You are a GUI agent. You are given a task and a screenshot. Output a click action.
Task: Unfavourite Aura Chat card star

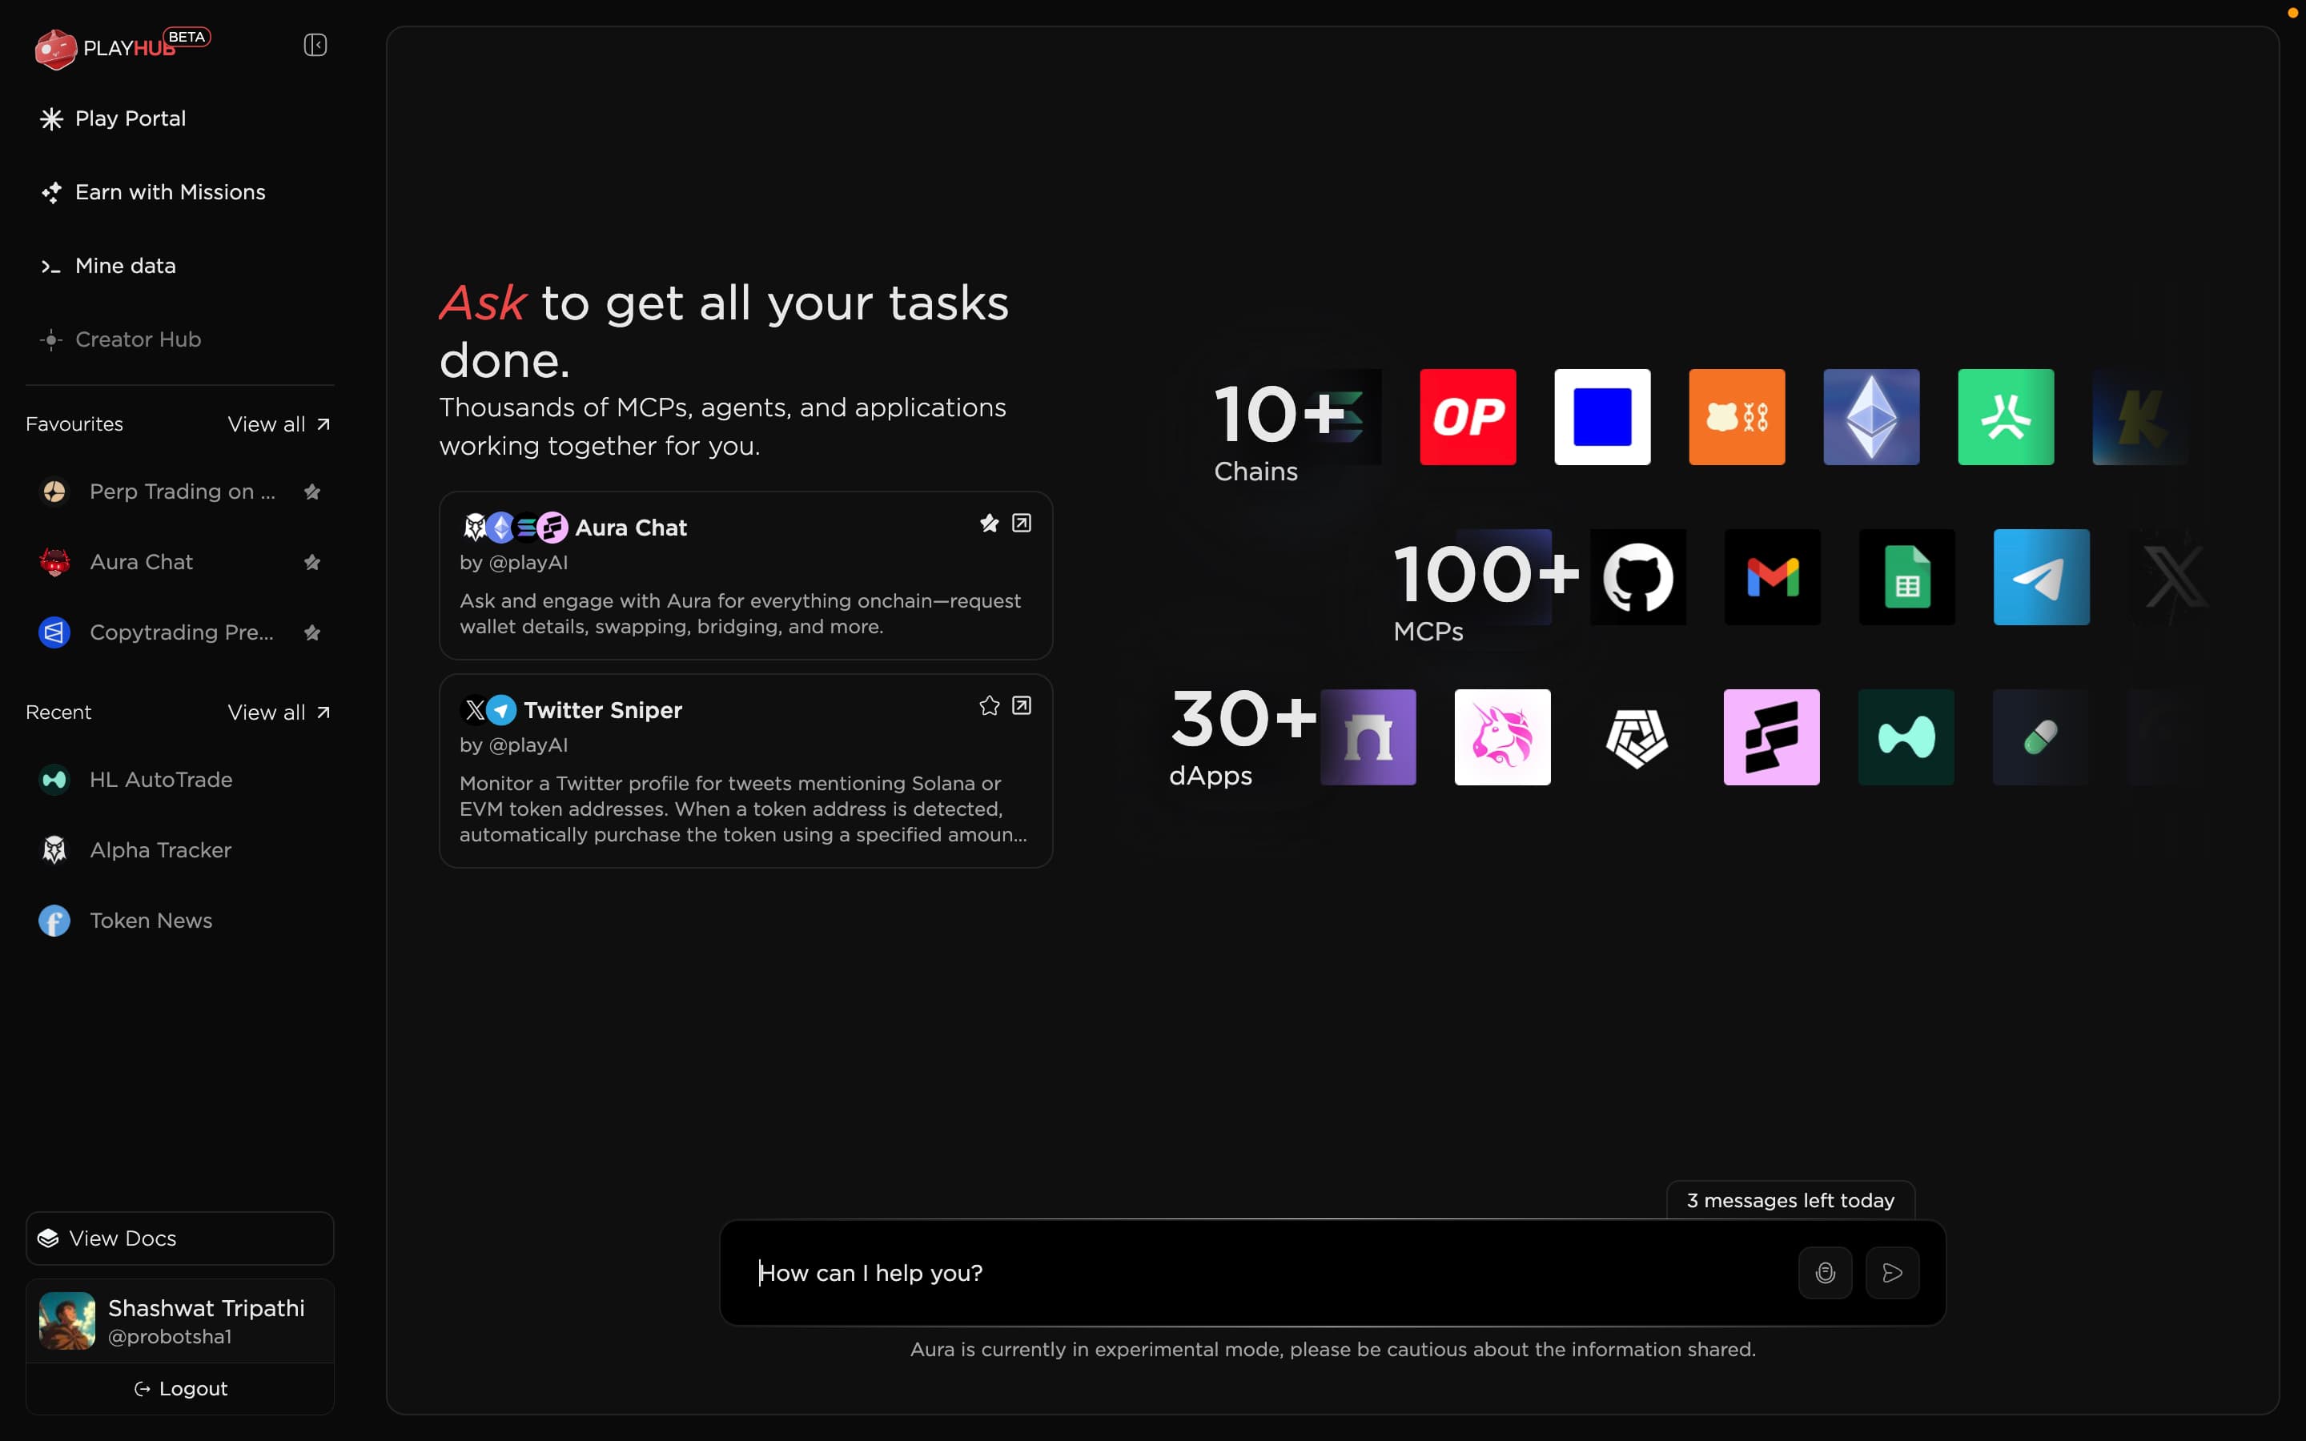click(x=989, y=524)
